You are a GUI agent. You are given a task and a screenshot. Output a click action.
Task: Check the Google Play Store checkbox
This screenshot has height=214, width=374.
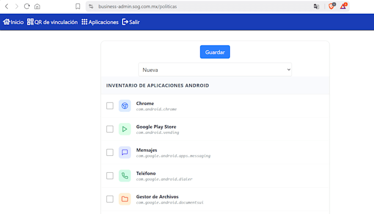tap(109, 129)
